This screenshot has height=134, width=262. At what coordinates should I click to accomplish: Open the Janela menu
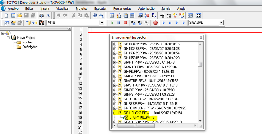[x=166, y=9]
